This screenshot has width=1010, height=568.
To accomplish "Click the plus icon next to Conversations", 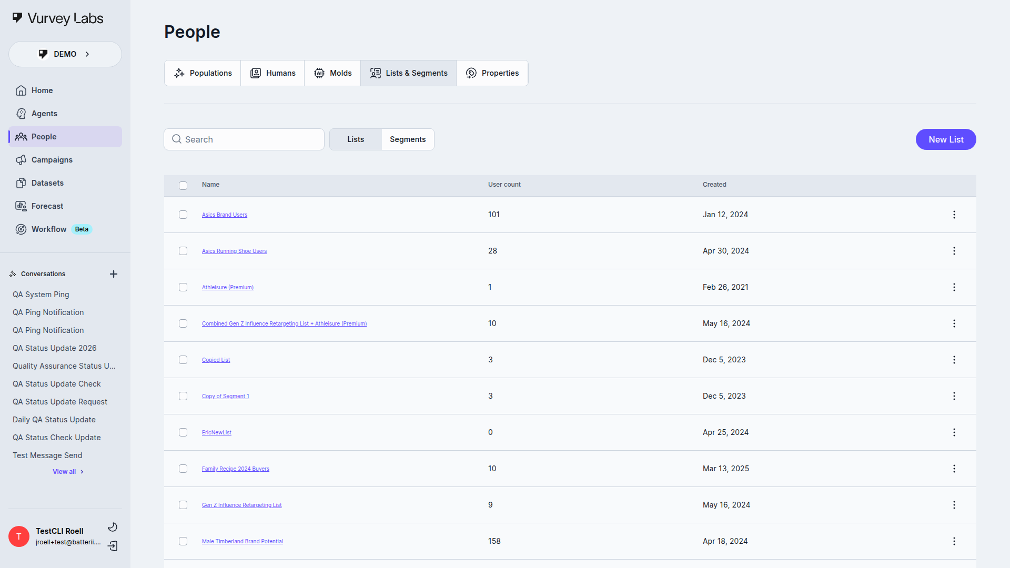I will 114,273.
